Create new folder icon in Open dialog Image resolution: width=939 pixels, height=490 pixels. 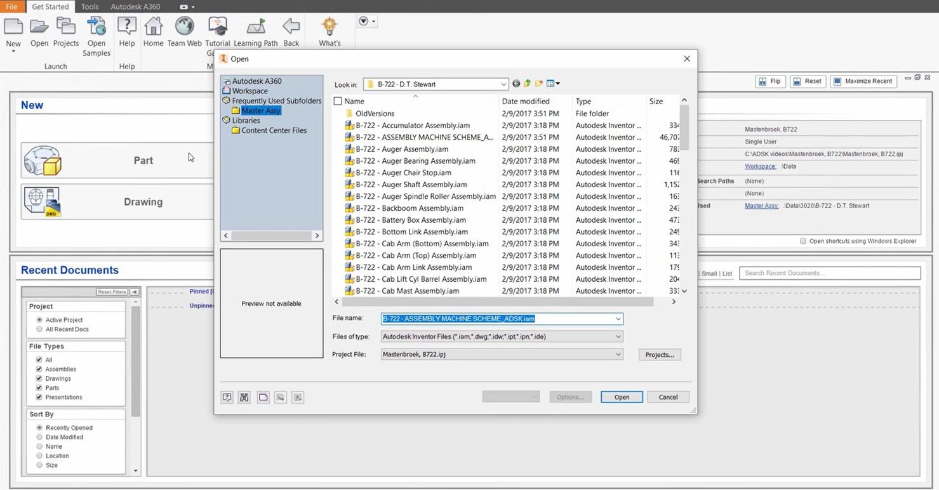point(539,84)
